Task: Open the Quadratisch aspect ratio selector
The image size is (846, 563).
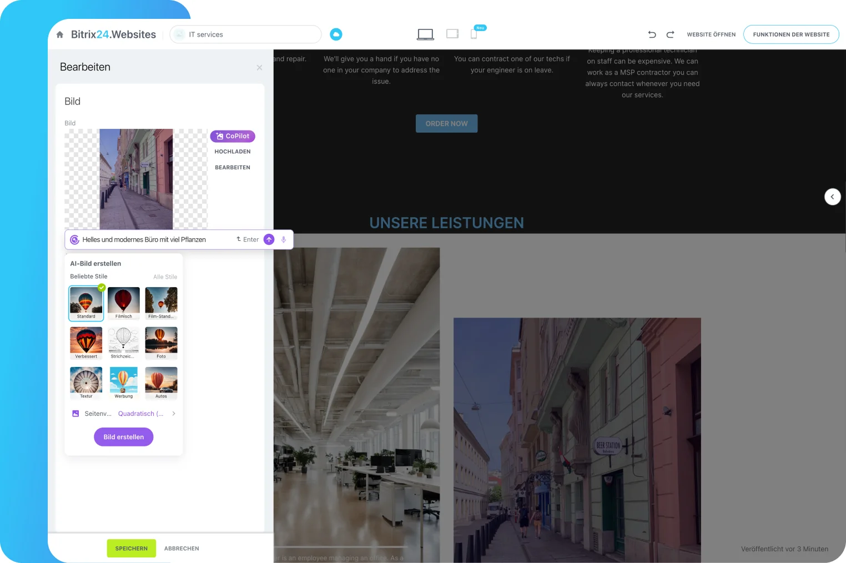Action: pyautogui.click(x=140, y=414)
